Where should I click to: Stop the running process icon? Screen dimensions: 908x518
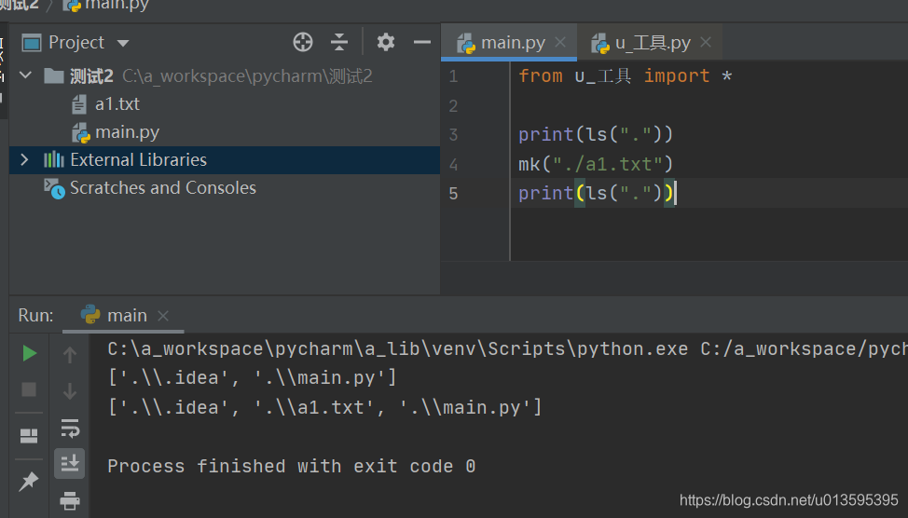(29, 389)
